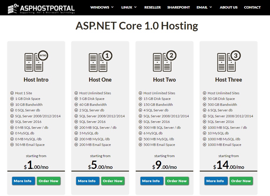This screenshot has height=196, width=270.
Task: Click the Host Intro server icon
Action: (36, 61)
